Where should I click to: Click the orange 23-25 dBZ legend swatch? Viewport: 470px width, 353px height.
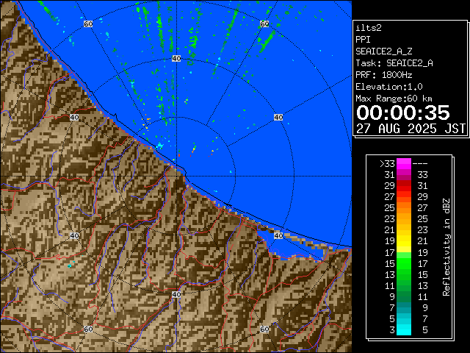tap(404, 218)
